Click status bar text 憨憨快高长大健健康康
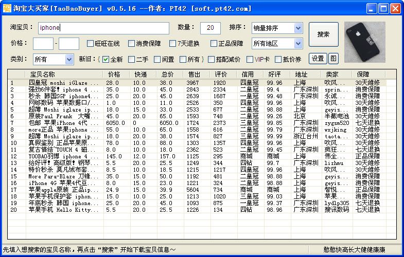Image resolution: width=404 pixels, height=257 pixels. pos(354,249)
